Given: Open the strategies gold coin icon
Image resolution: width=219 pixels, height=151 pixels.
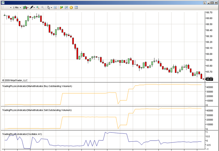Looking at the screenshot, I should [71, 7].
